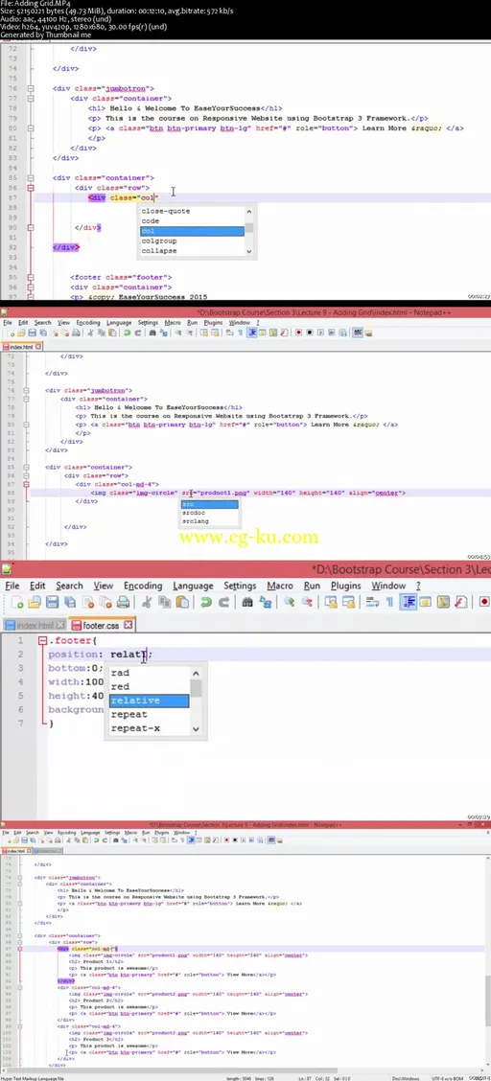Select index.html tab in src autocomplete window
Viewport: 491px width, 1081px height.
coord(21,346)
